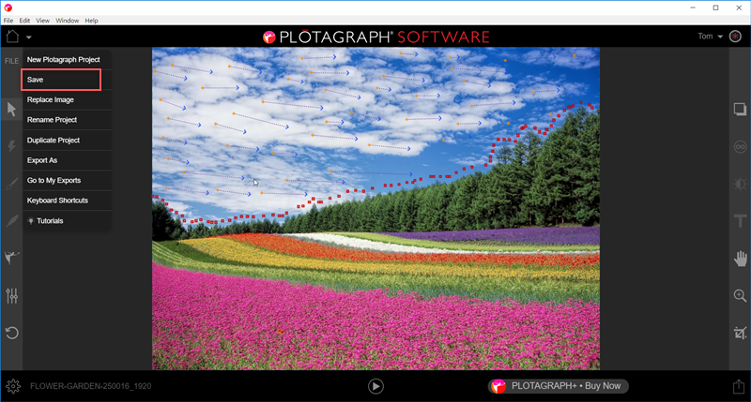Open the Help menu in menu bar
The width and height of the screenshot is (751, 402).
point(91,21)
